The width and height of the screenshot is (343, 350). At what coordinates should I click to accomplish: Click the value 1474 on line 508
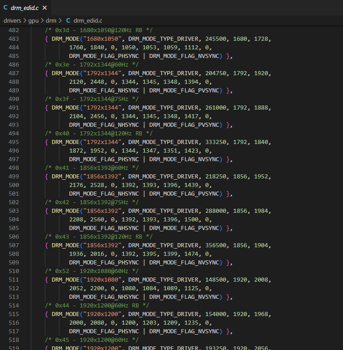pyautogui.click(x=191, y=254)
